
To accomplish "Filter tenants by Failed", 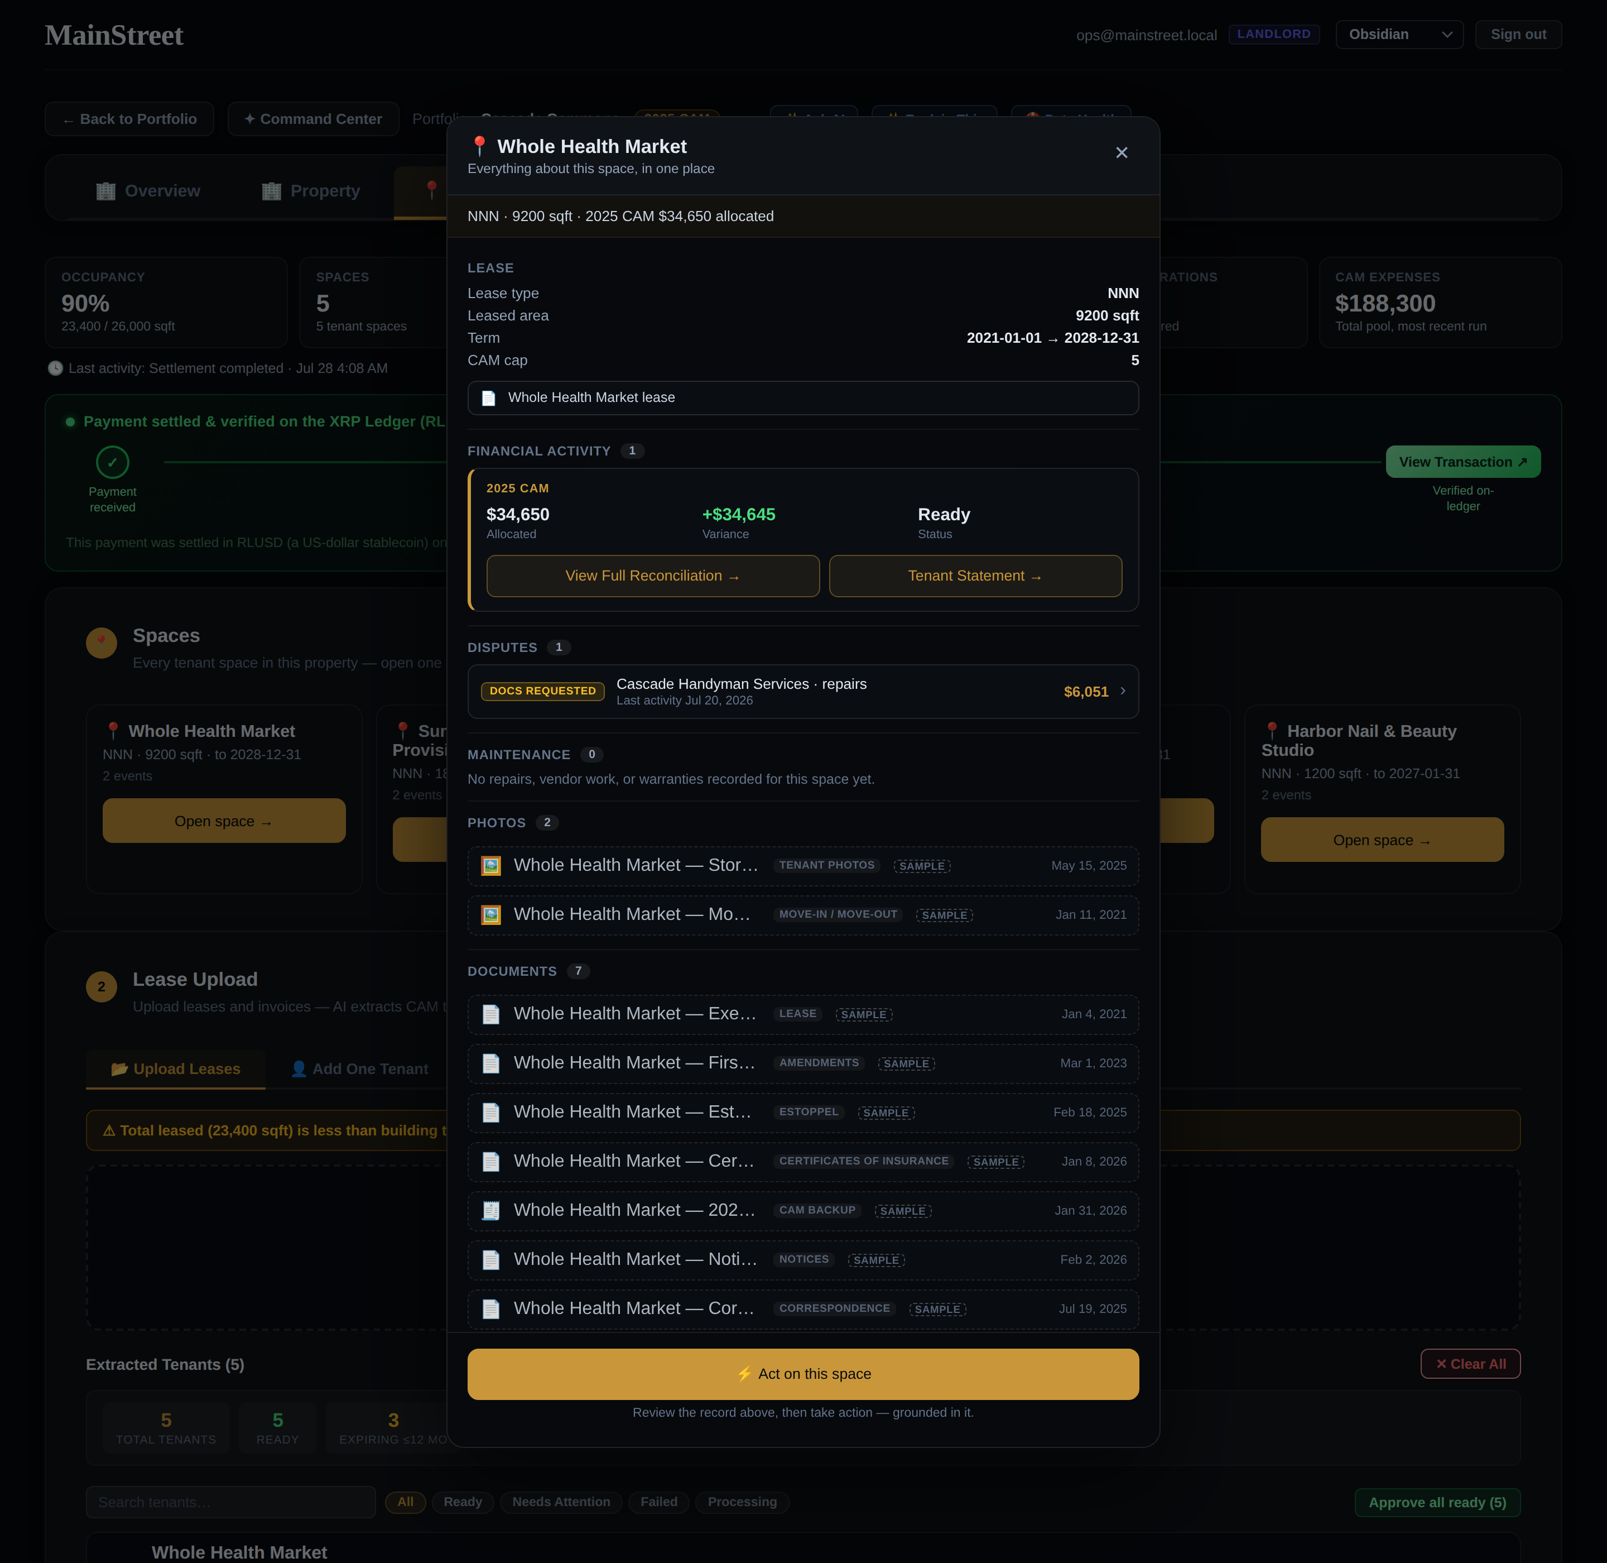I will point(659,1502).
